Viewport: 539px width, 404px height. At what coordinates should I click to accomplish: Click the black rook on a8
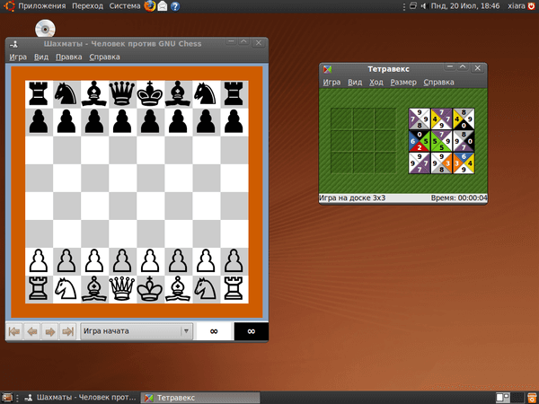click(39, 94)
